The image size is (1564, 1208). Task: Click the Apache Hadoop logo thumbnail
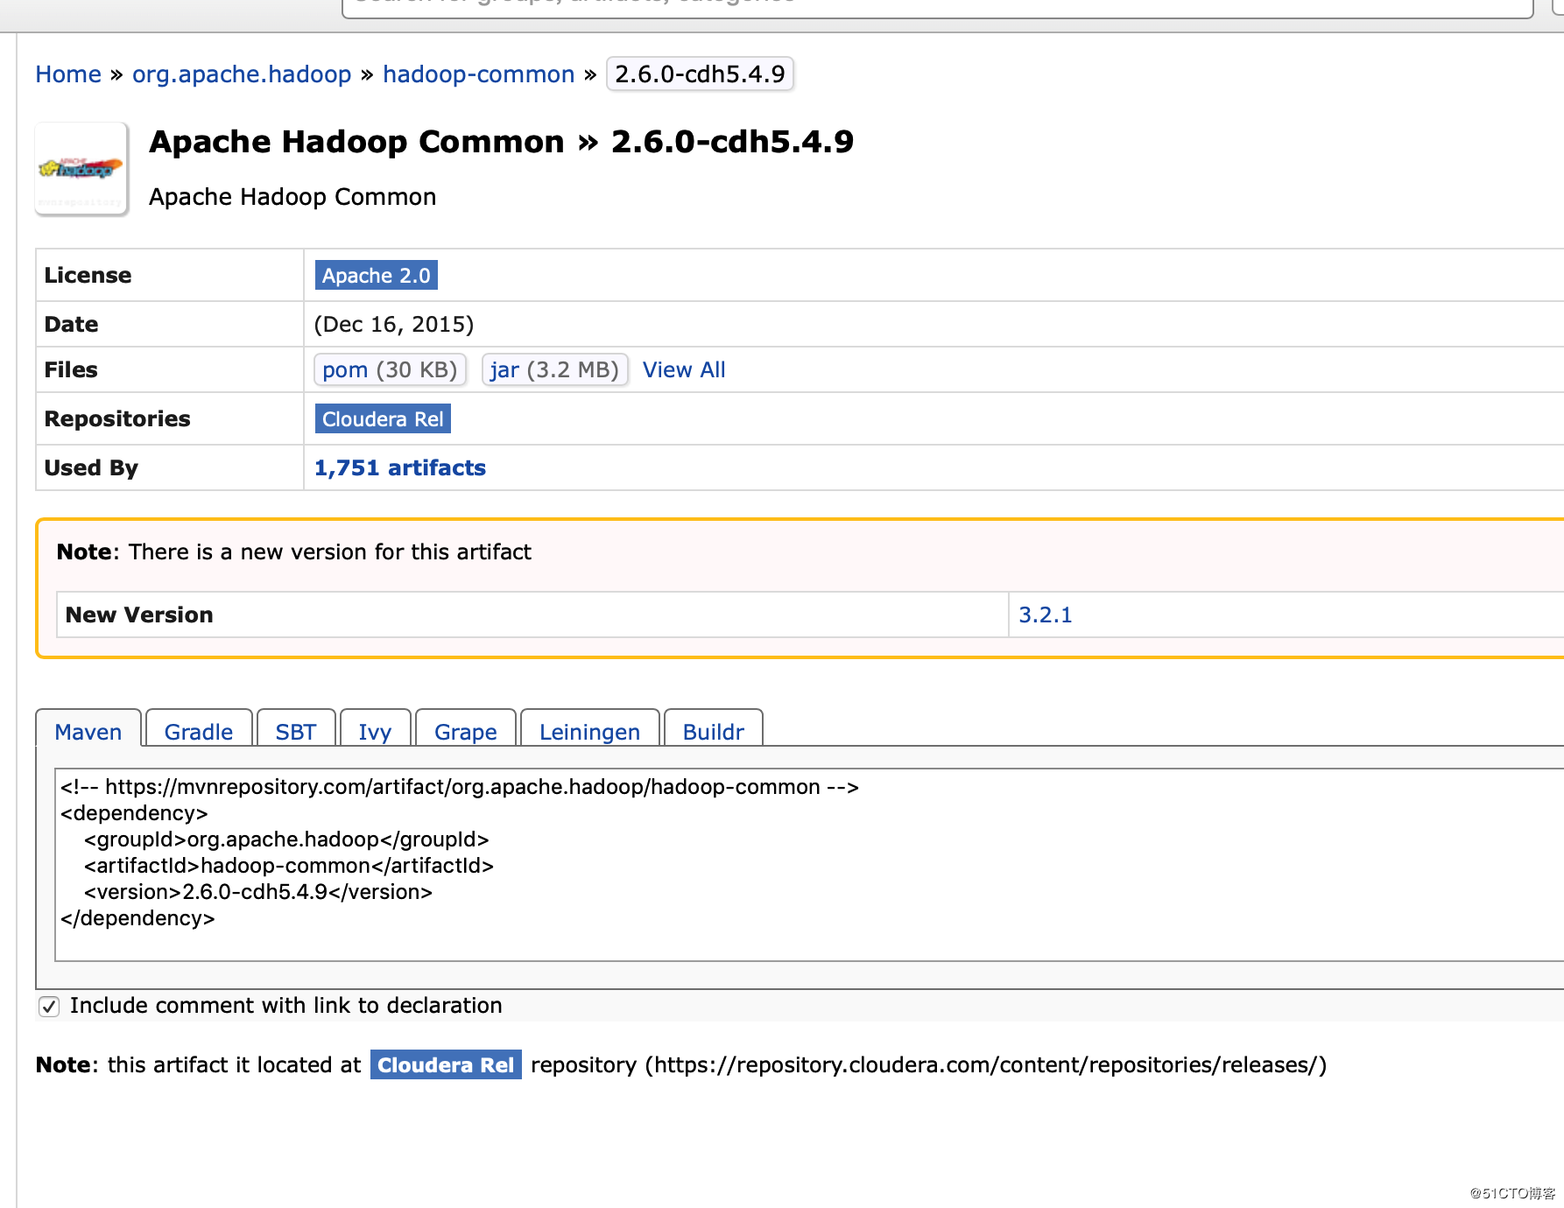81,168
